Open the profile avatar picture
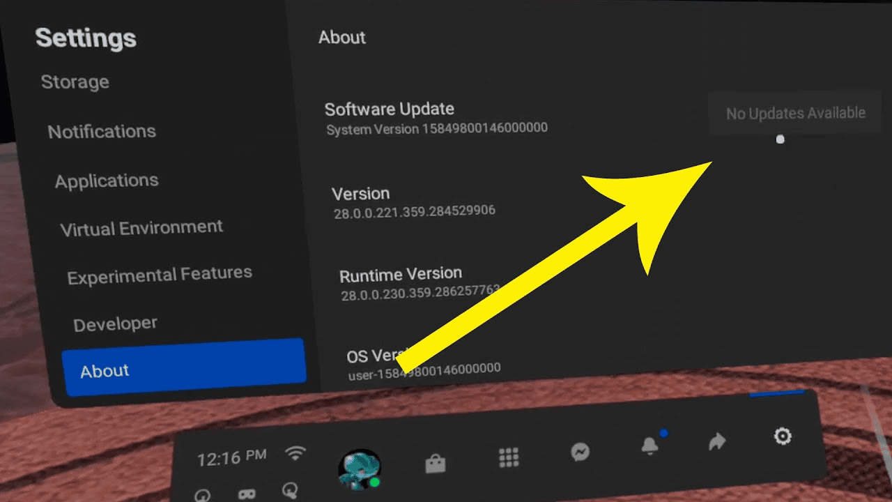This screenshot has width=892, height=502. (x=360, y=471)
